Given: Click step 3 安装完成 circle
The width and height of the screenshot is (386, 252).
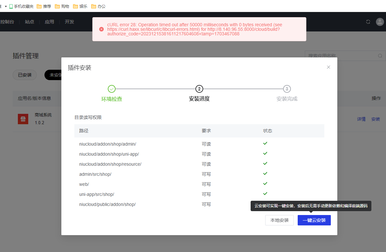Looking at the screenshot, I should pyautogui.click(x=287, y=89).
